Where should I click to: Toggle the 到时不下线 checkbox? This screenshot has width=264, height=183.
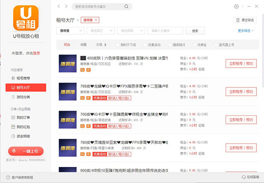coord(117,45)
